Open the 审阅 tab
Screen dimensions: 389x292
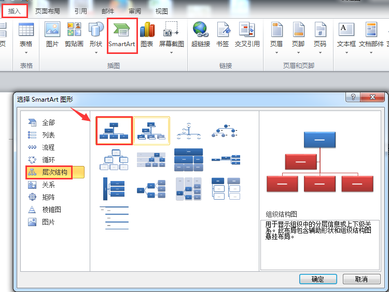(135, 11)
